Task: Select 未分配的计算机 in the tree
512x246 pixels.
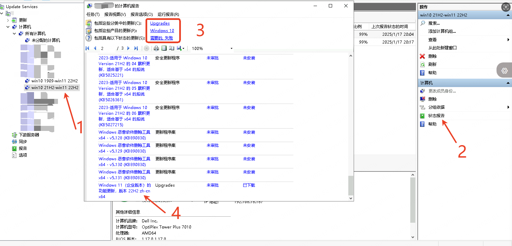Action: pyautogui.click(x=46, y=40)
